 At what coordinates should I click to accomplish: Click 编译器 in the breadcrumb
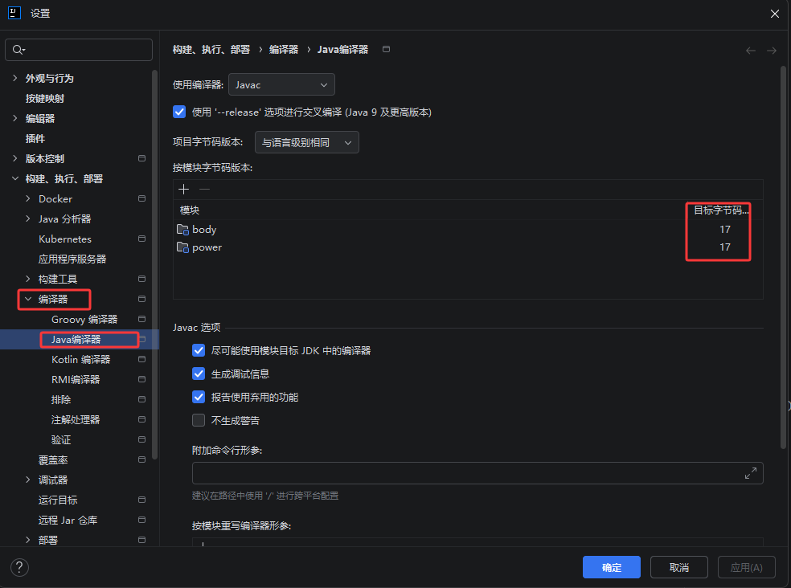[284, 50]
